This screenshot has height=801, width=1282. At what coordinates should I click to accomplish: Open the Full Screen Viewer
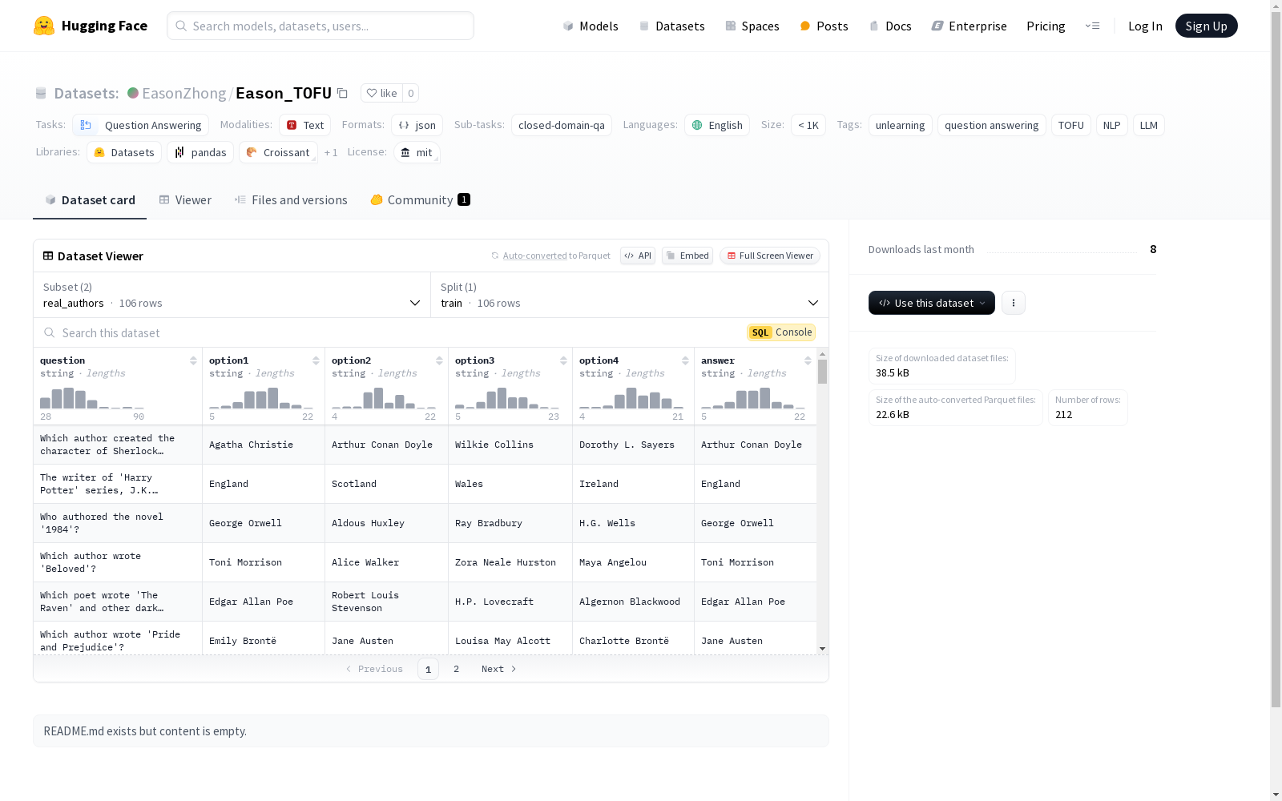[770, 256]
